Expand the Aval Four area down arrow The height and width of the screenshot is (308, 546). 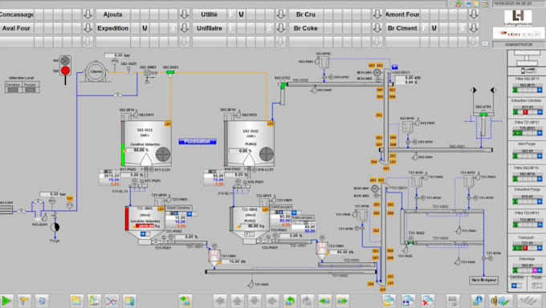click(88, 28)
